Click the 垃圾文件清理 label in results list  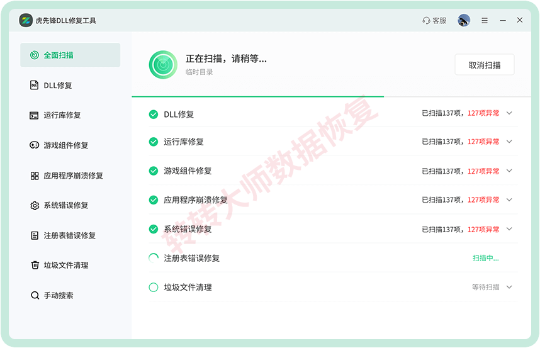click(x=188, y=287)
